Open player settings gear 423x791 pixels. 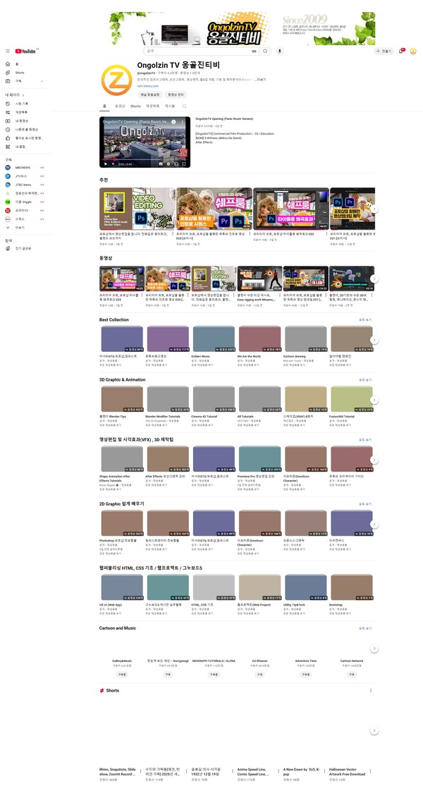[168, 164]
